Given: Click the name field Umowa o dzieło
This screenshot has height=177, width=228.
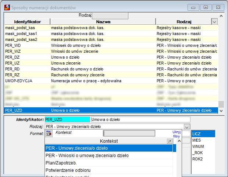Looking at the screenshot, I should [140, 119].
